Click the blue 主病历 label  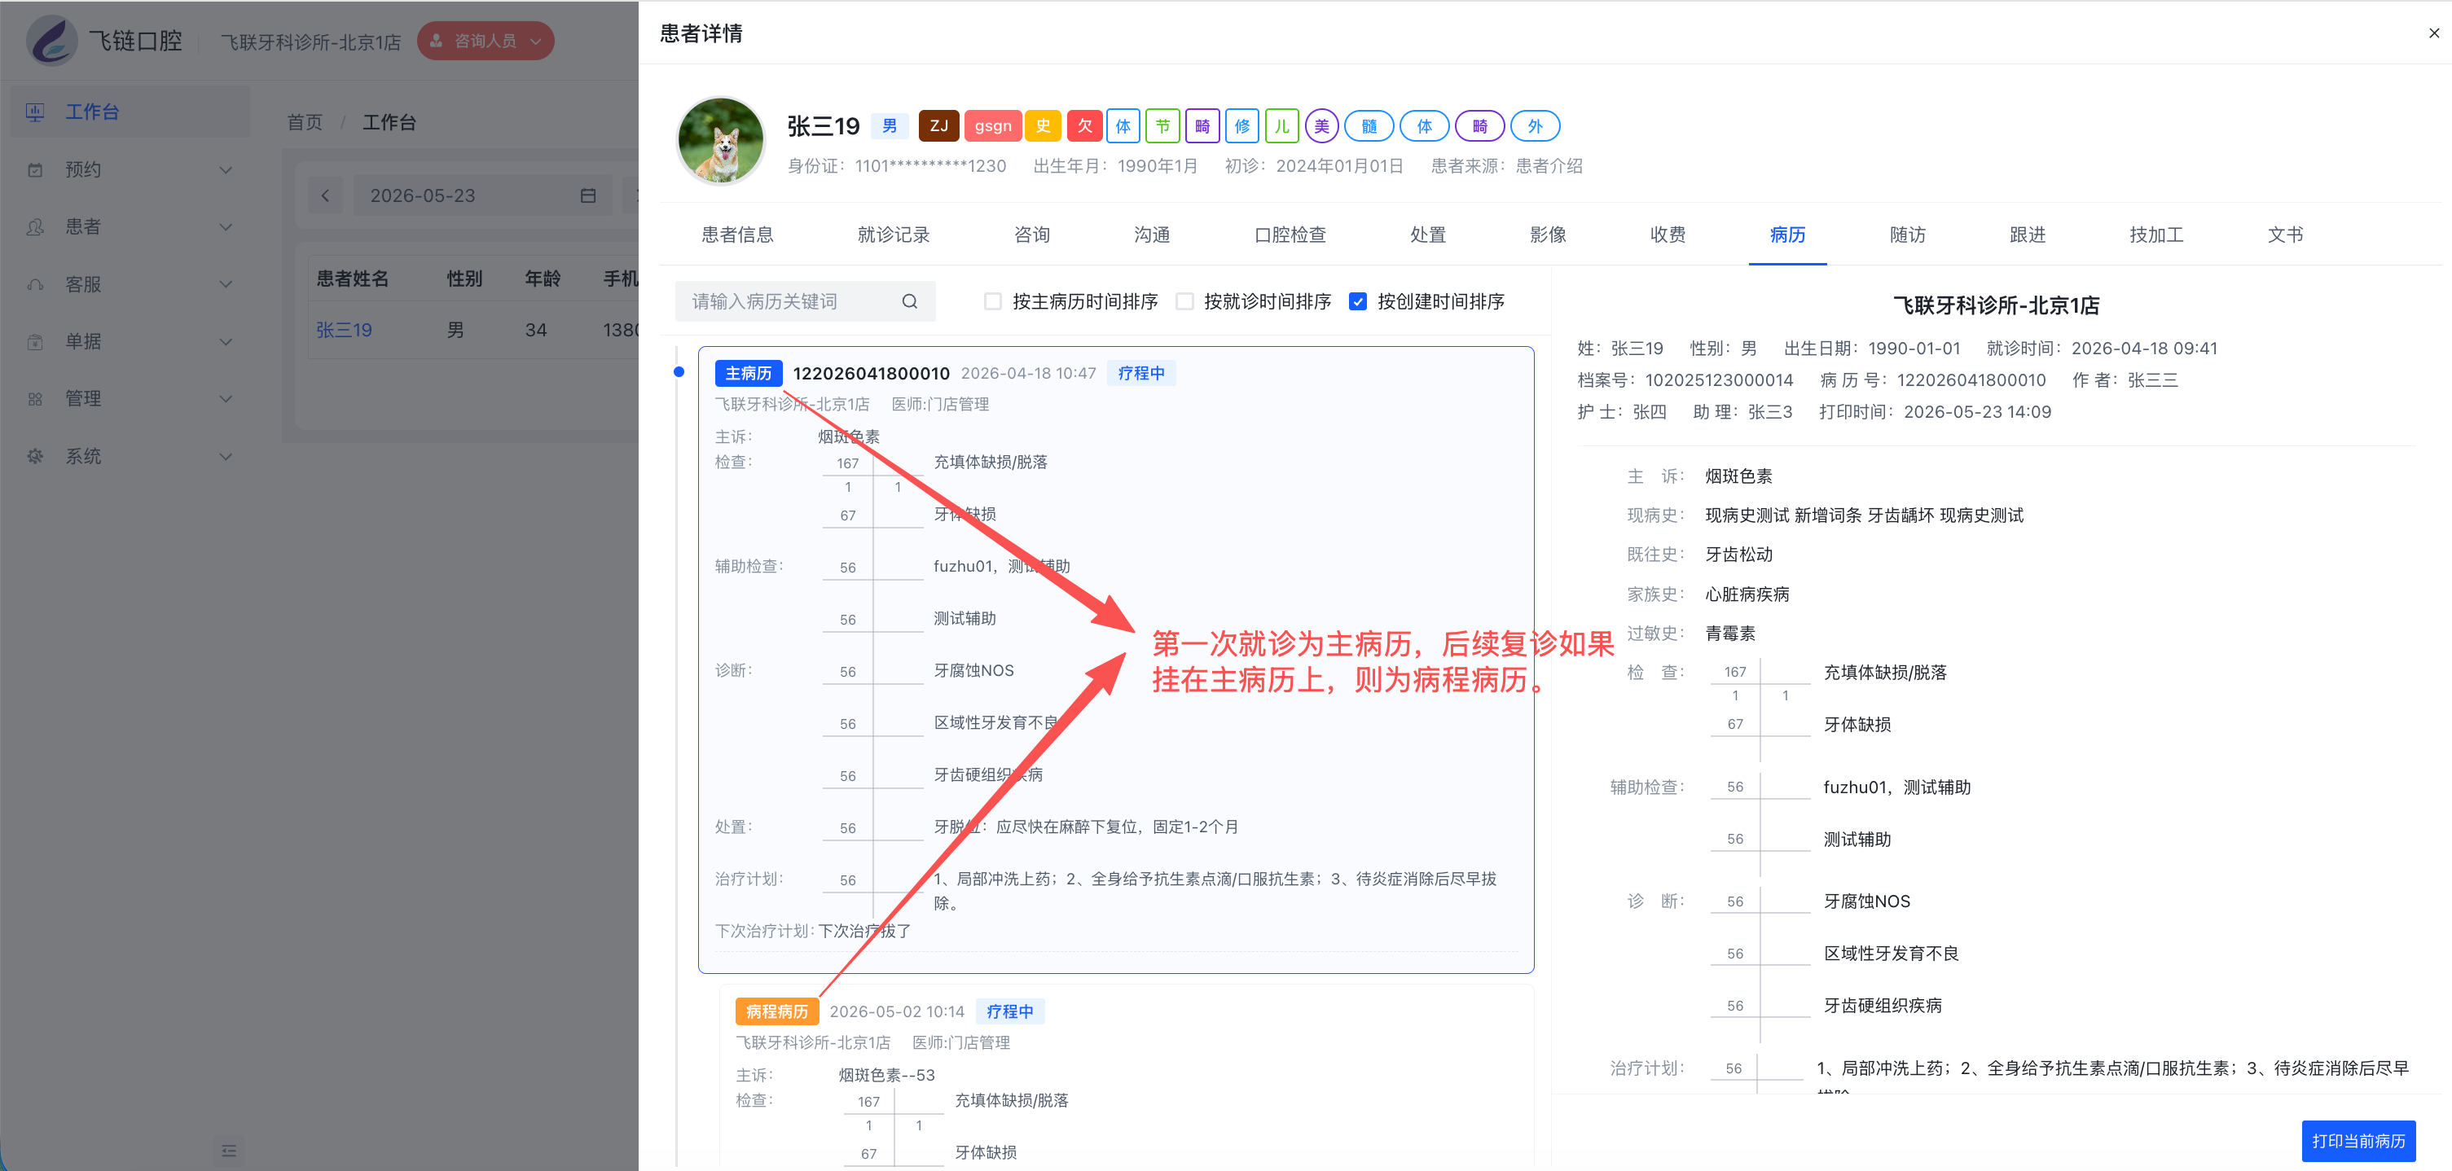[748, 373]
